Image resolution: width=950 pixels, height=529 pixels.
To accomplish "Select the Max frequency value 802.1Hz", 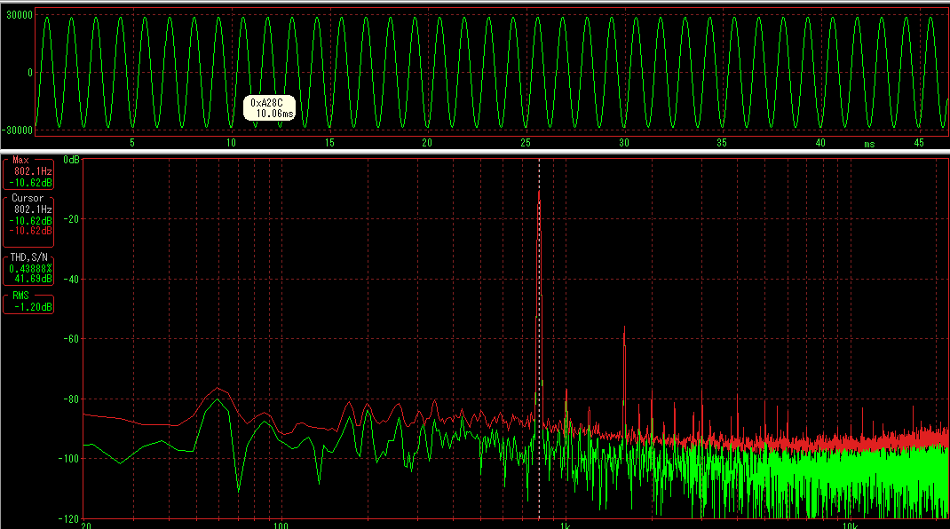I will pos(33,171).
